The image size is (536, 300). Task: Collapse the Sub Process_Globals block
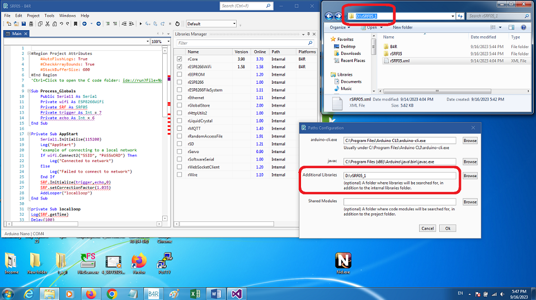29,91
